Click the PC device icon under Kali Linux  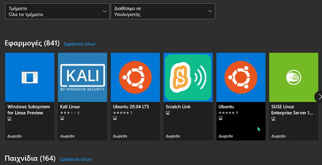tap(62, 118)
